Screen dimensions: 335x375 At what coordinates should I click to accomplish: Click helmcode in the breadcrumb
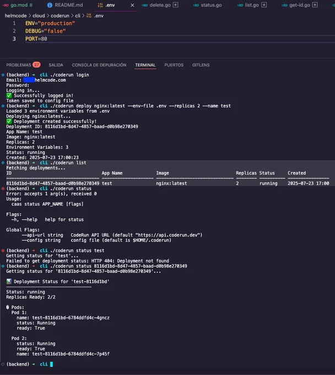point(16,16)
